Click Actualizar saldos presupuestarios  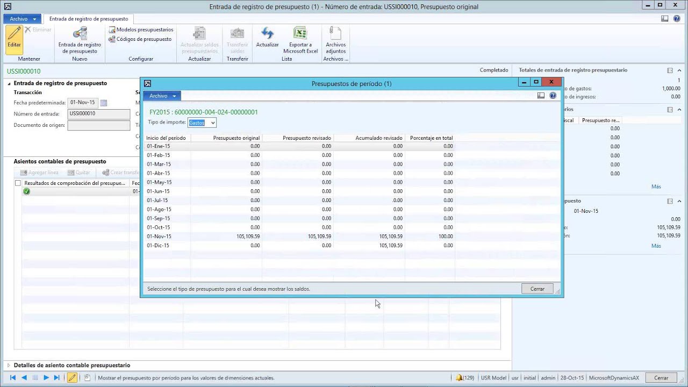[199, 40]
